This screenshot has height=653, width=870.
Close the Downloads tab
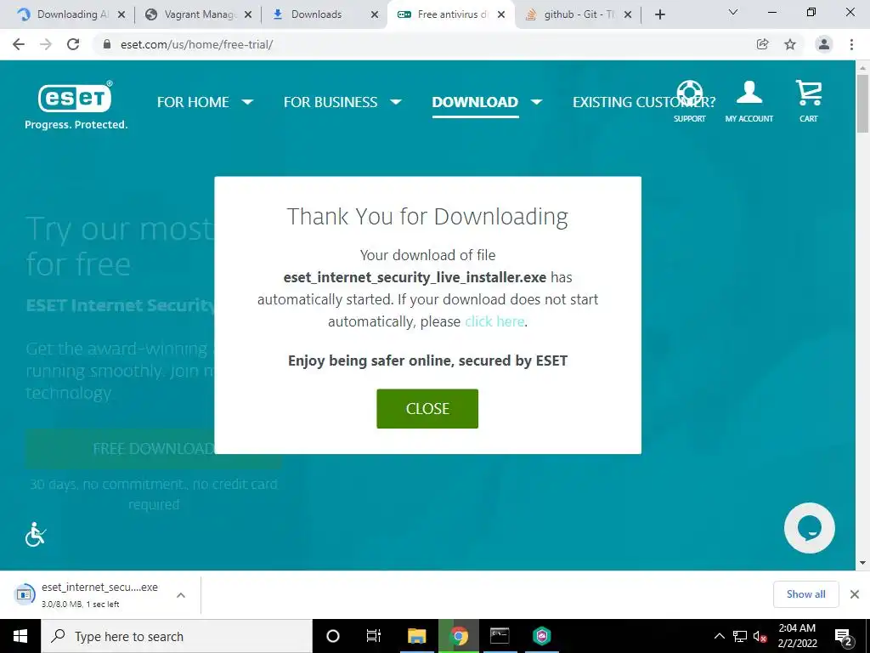pos(375,14)
